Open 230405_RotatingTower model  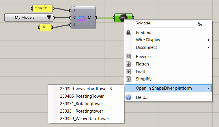pos(82,96)
